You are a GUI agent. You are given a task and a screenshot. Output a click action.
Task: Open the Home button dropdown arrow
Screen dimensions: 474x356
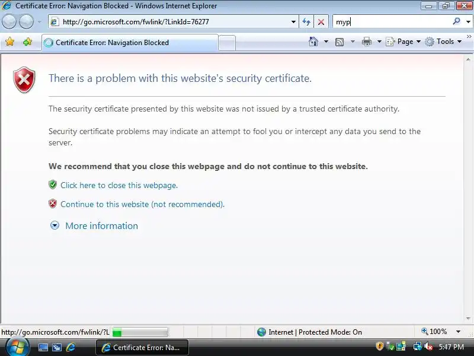coord(326,42)
